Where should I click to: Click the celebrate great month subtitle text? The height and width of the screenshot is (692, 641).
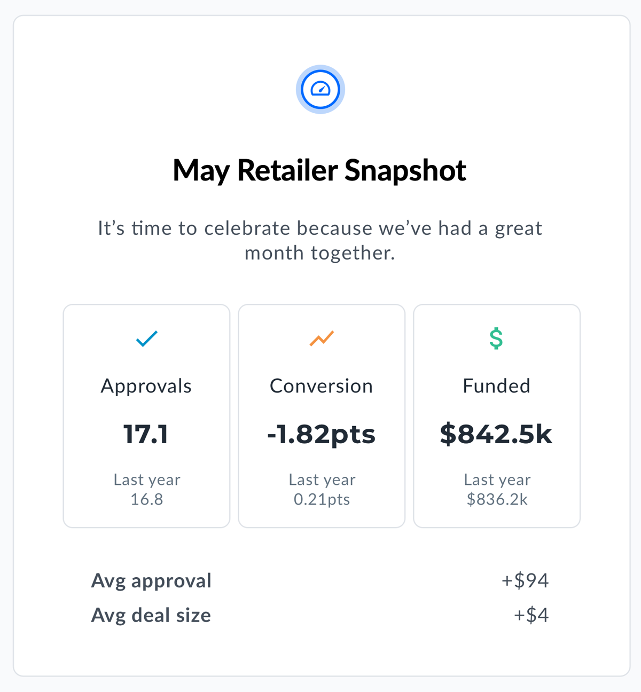319,240
